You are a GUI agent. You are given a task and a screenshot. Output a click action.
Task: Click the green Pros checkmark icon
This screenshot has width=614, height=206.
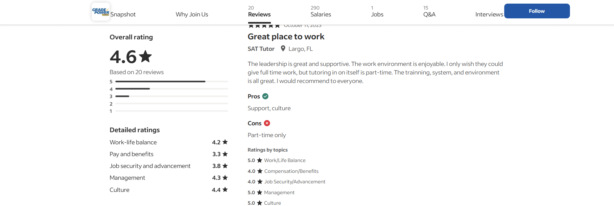click(x=266, y=96)
